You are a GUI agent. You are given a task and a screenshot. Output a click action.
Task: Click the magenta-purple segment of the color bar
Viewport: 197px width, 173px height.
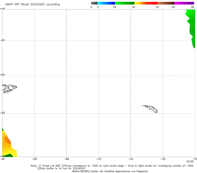(184, 3)
